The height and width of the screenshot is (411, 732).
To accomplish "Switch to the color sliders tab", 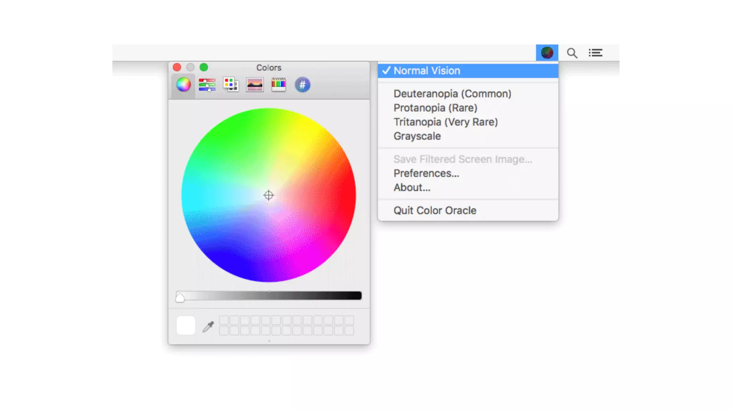I will [207, 85].
